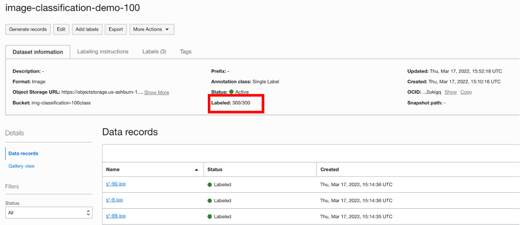Click the Data records heading above the table
Viewport: 520px width, 225px height.
pyautogui.click(x=130, y=132)
